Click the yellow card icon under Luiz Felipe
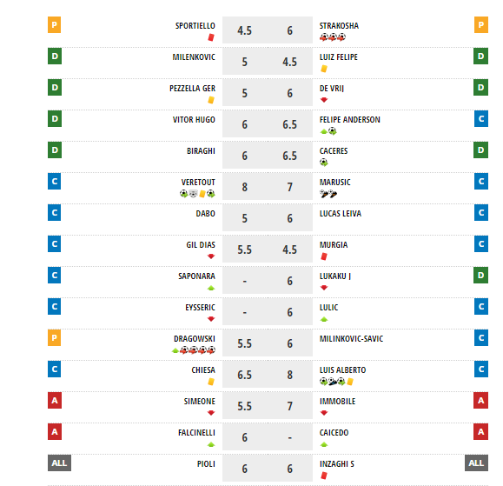Screen dimensions: 503x486 [x=324, y=69]
